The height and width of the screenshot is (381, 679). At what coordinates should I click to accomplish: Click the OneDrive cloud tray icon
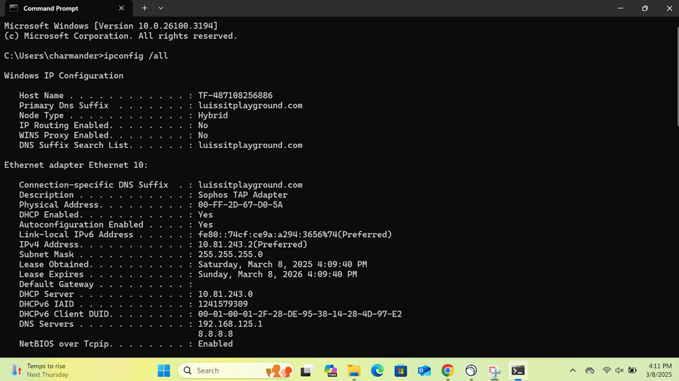coord(590,371)
